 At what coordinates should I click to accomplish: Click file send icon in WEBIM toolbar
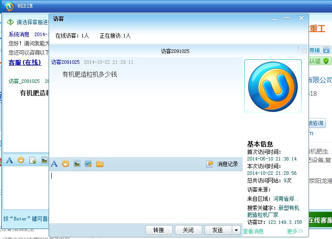(x=33, y=160)
